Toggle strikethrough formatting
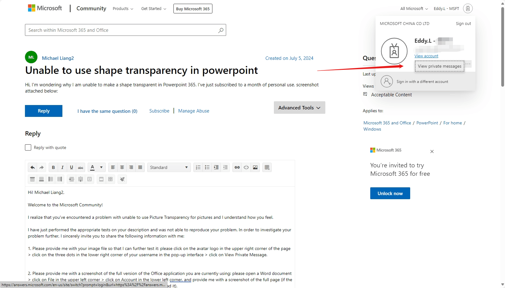This screenshot has height=288, width=505. (80, 167)
